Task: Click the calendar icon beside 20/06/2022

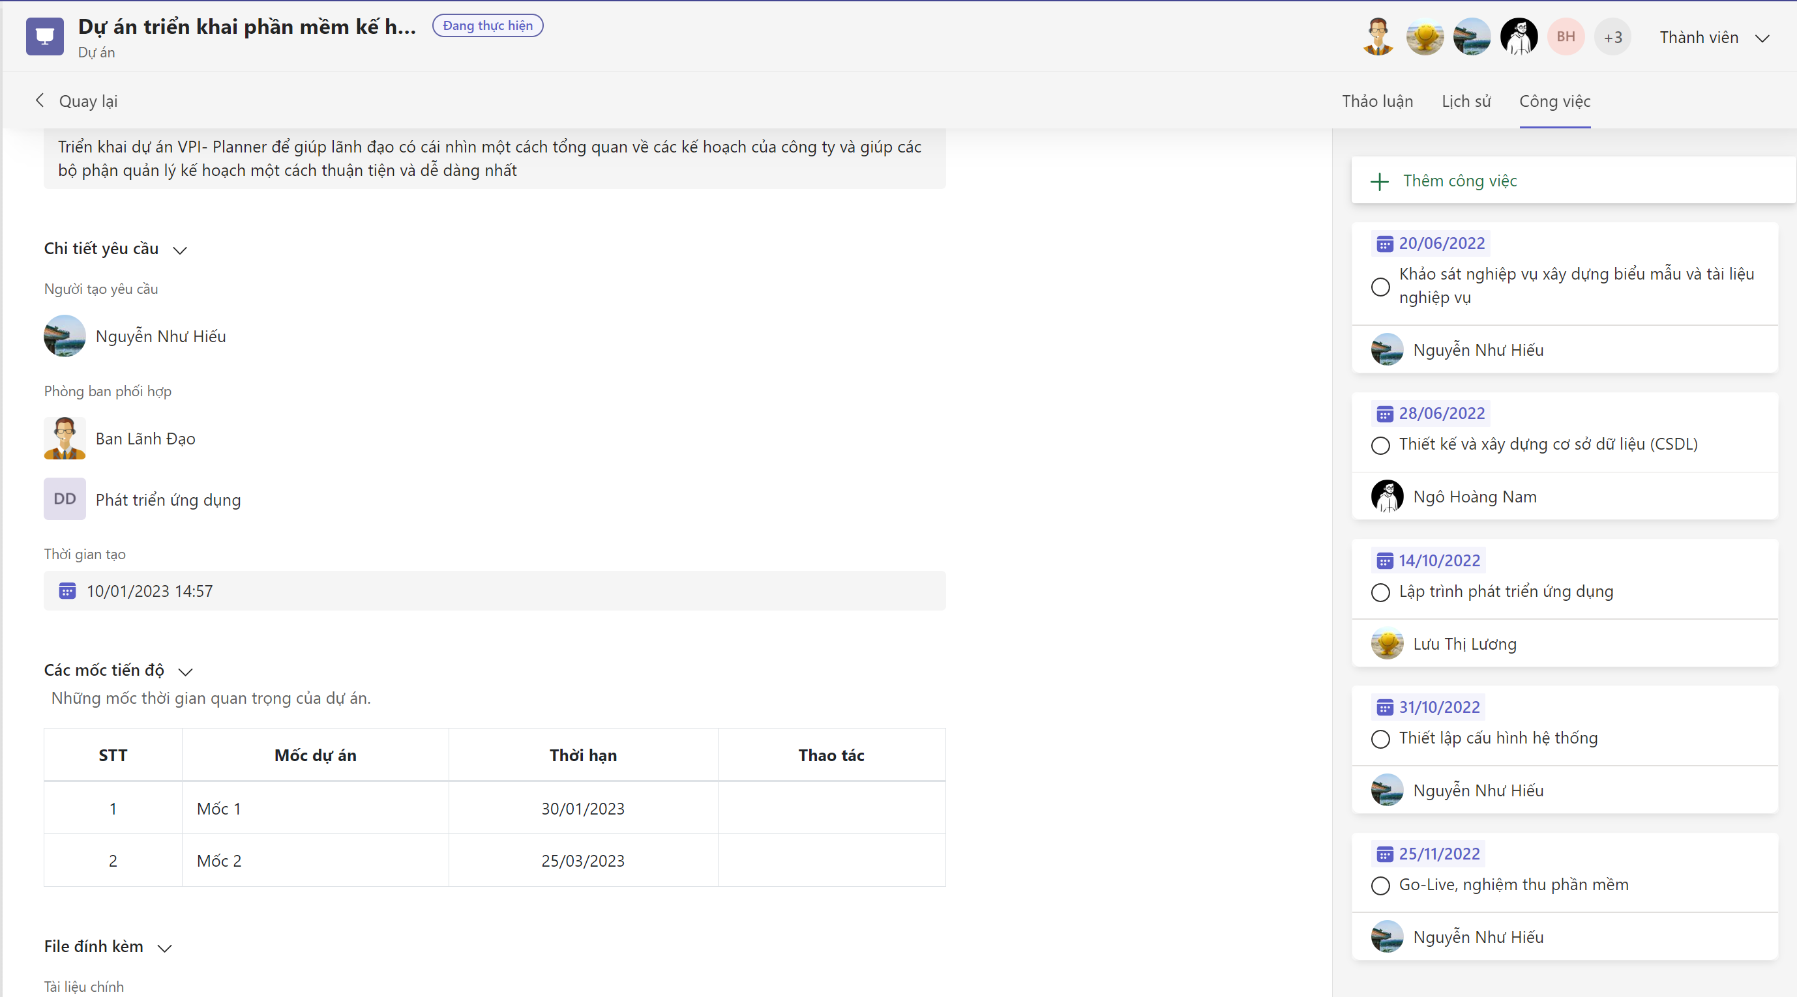Action: [x=1384, y=244]
